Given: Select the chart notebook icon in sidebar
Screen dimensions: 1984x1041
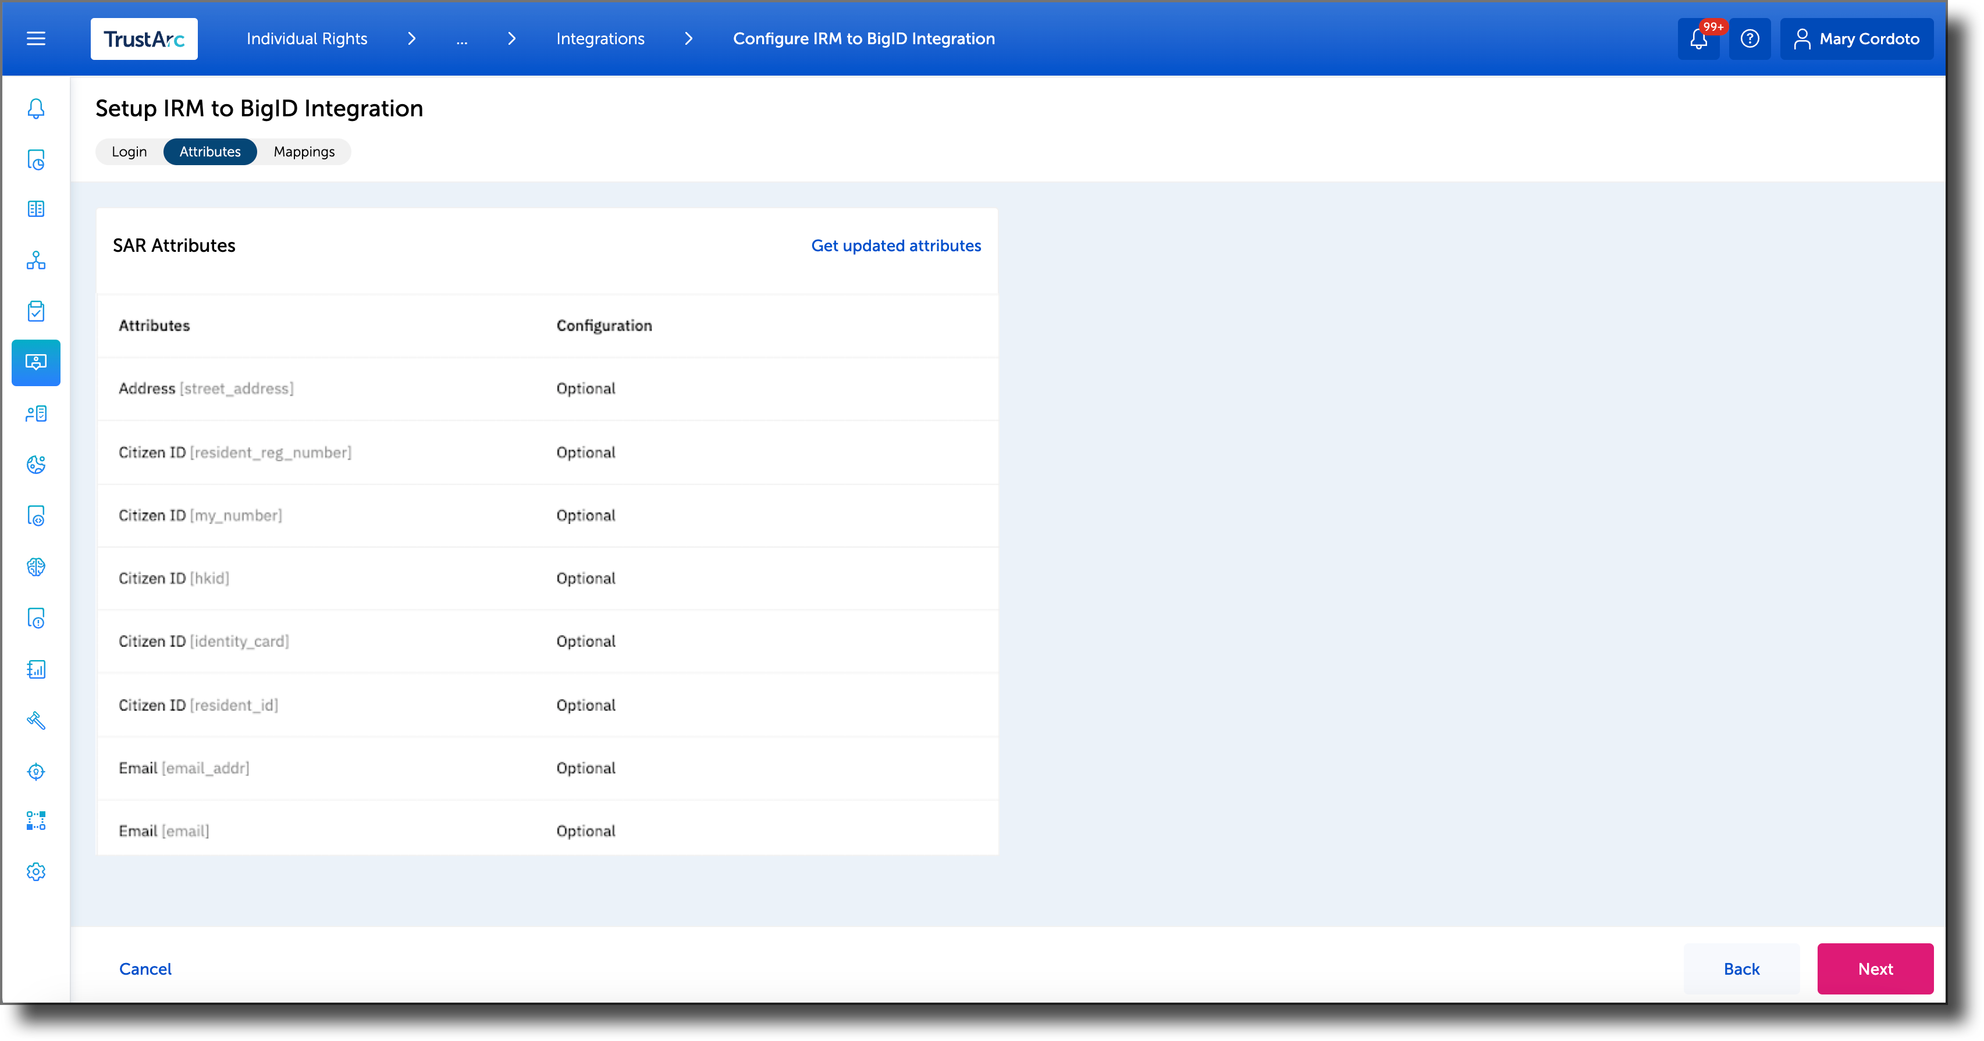Looking at the screenshot, I should click(x=35, y=669).
